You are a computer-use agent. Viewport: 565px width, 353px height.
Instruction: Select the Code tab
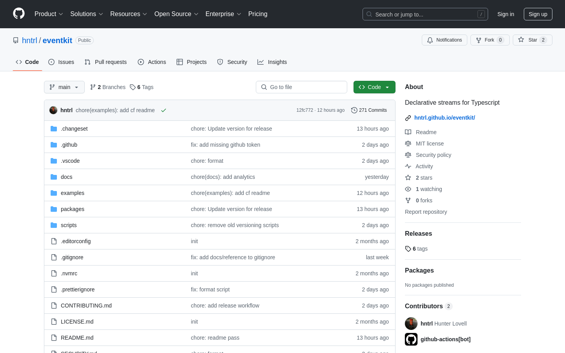point(27,62)
